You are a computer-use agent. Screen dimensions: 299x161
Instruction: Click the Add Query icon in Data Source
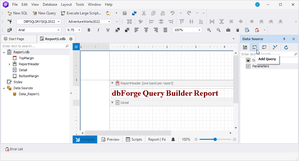click(x=254, y=47)
